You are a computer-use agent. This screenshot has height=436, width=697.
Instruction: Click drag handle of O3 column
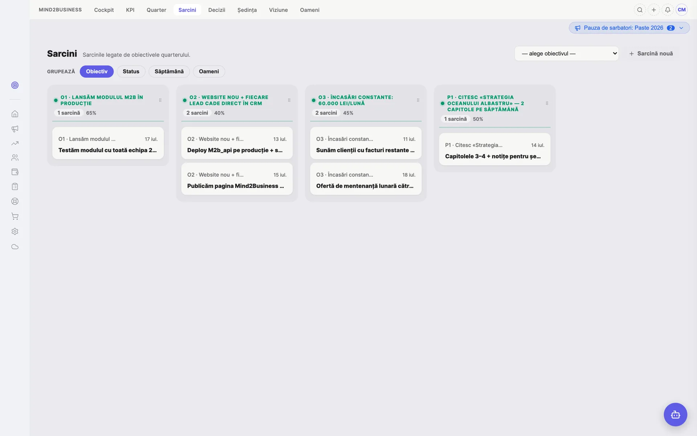click(x=418, y=100)
